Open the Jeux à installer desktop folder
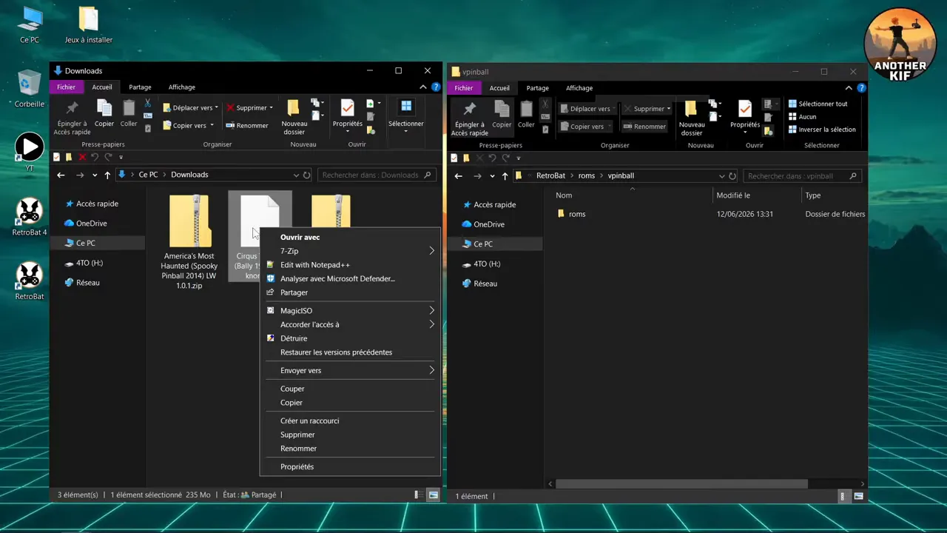 click(x=88, y=24)
